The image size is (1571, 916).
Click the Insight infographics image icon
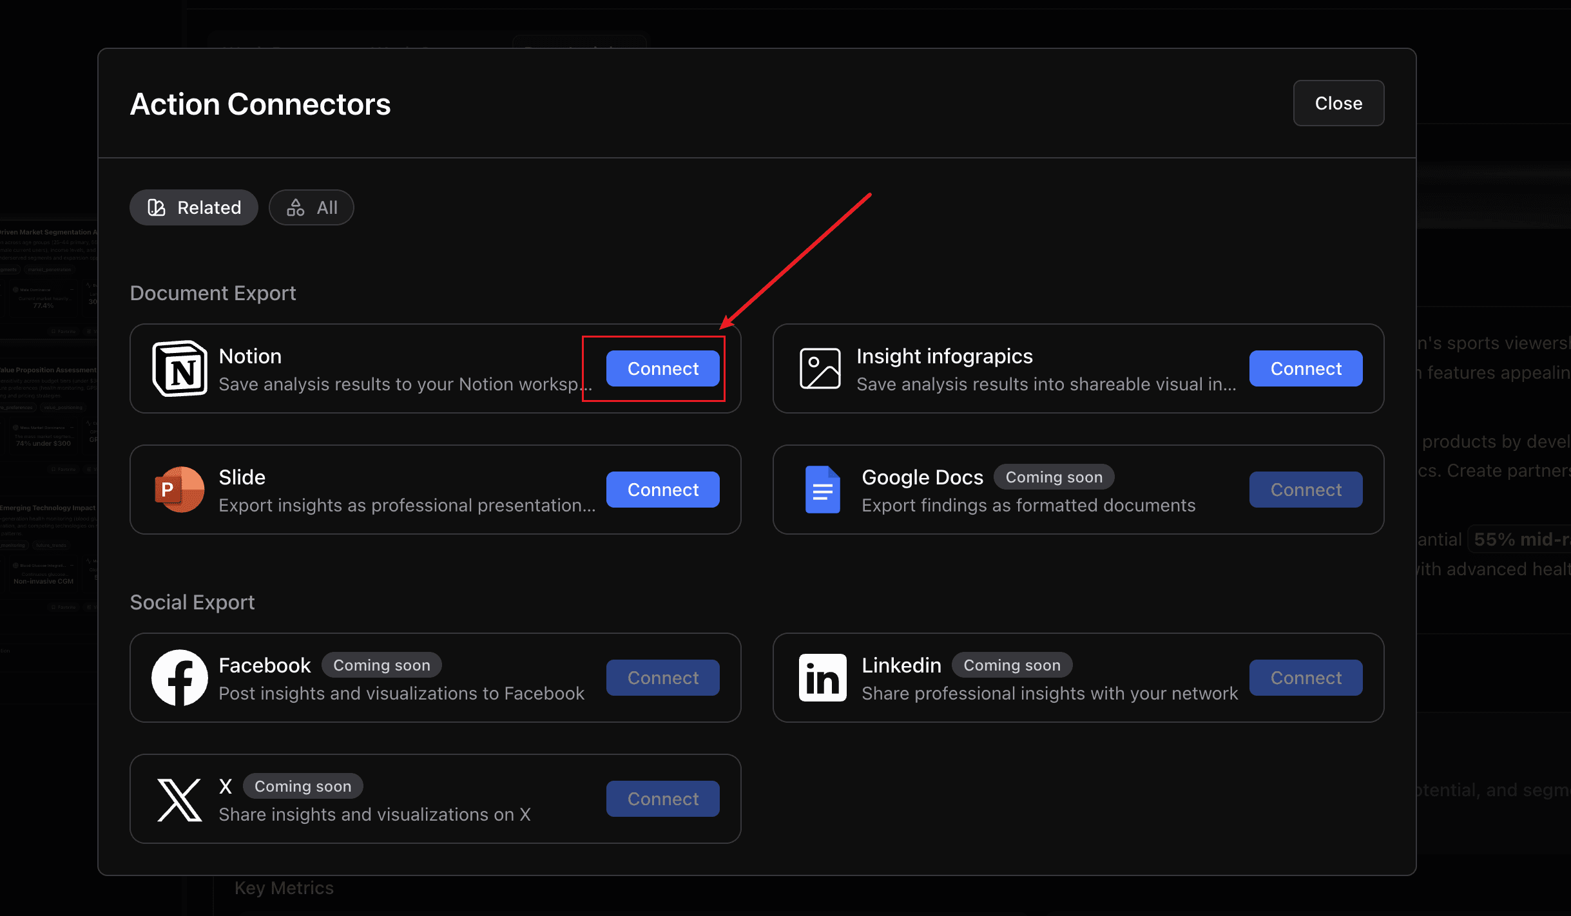pos(820,368)
